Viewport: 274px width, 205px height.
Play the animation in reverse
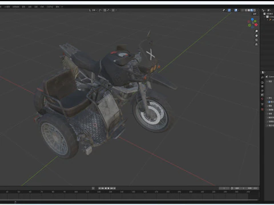click(106, 188)
